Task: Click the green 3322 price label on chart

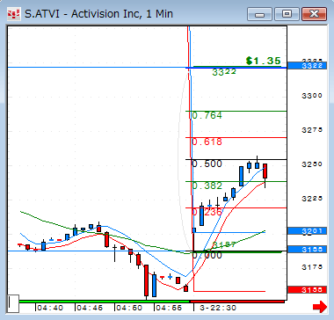Action: click(x=224, y=72)
